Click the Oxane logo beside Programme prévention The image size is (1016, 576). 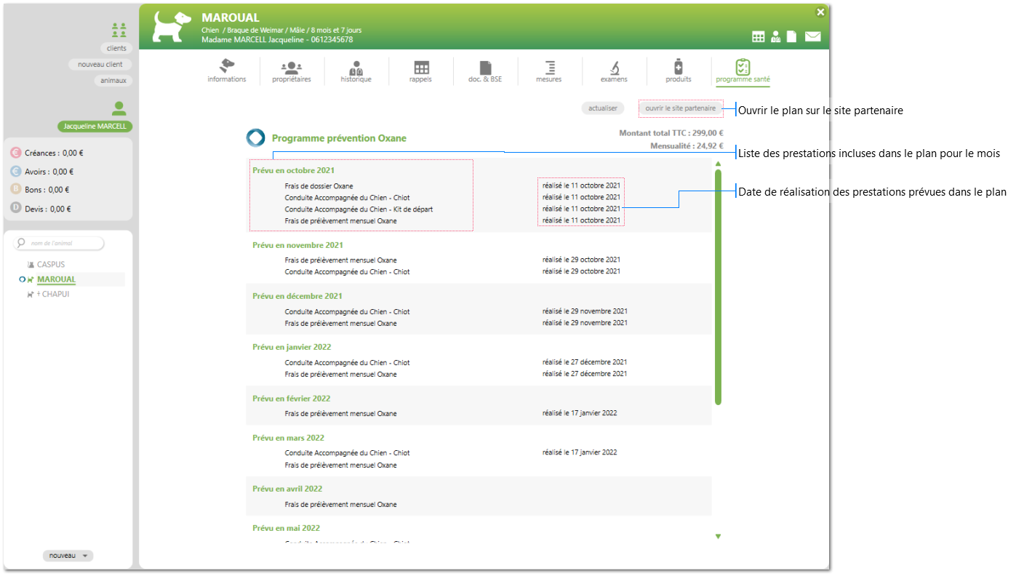point(256,138)
